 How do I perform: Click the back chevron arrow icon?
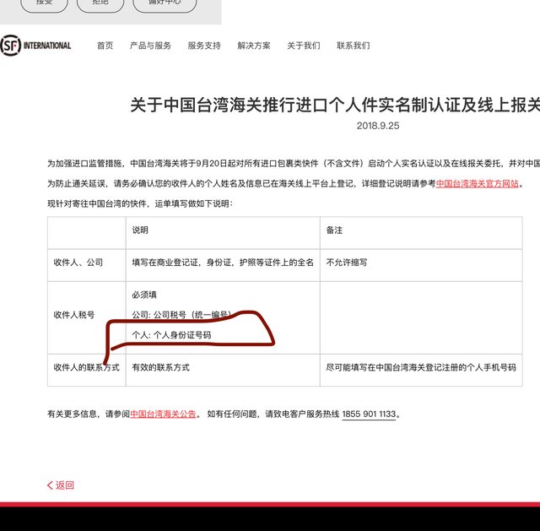(x=50, y=485)
